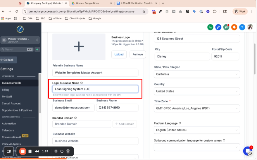Click the info icon beside Outbound communication language

[224, 140]
